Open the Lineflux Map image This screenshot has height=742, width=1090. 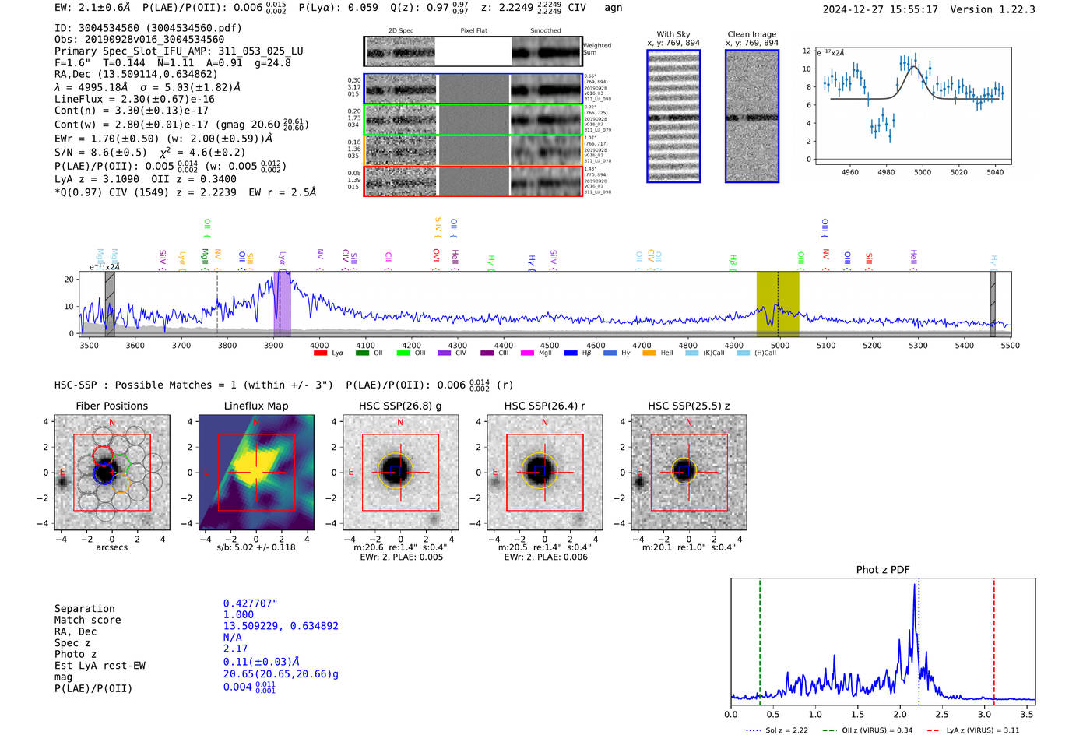256,473
